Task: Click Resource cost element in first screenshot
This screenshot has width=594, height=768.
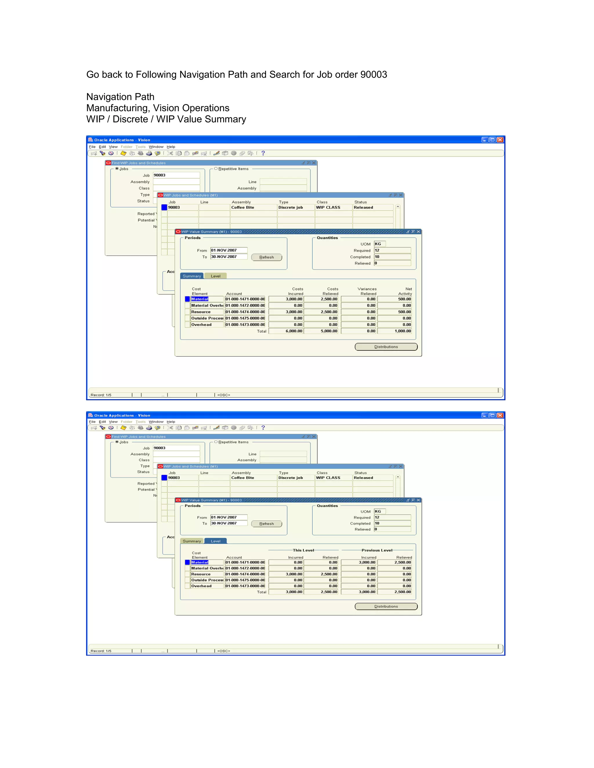Action: coord(207,312)
